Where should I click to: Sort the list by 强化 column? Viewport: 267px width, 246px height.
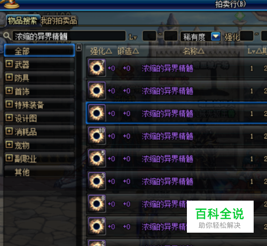click(101, 51)
